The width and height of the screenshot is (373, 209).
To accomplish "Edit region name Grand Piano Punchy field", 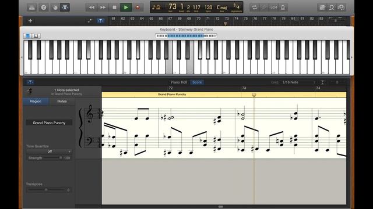I will 49,122.
